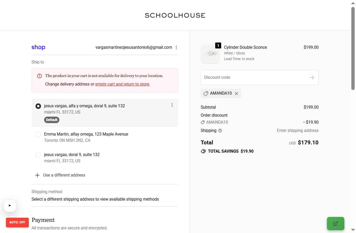Click the scroll down arrow
Screen dimensions: 356x233
[x=353, y=230]
